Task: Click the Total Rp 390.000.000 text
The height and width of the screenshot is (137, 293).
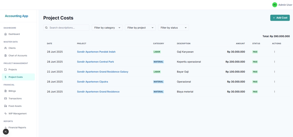Action: pyautogui.click(x=276, y=36)
